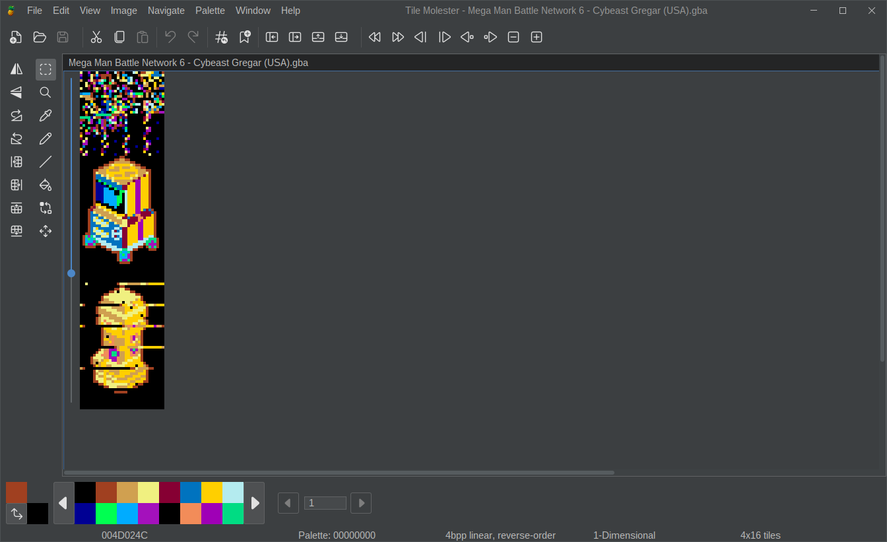This screenshot has height=542, width=887.
Task: Click the decrement arrow beside the index field
Action: pos(288,503)
